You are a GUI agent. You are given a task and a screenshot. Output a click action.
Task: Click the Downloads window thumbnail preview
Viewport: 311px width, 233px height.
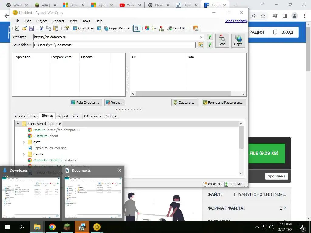tap(31, 198)
